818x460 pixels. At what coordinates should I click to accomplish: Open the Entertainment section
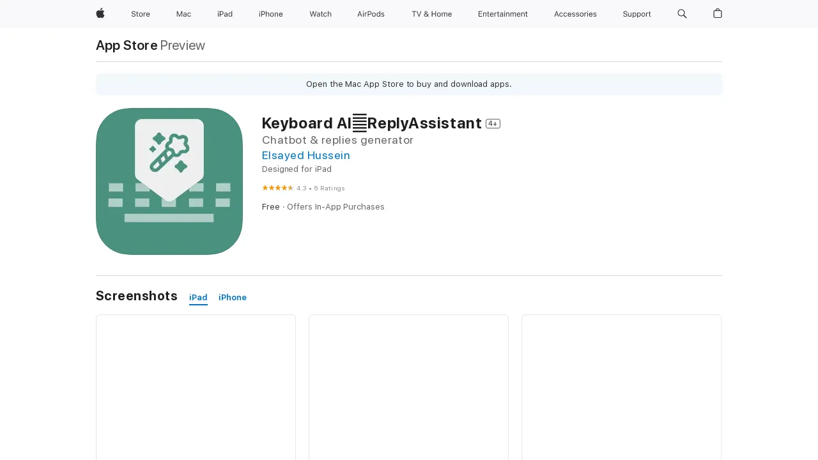[x=503, y=14]
